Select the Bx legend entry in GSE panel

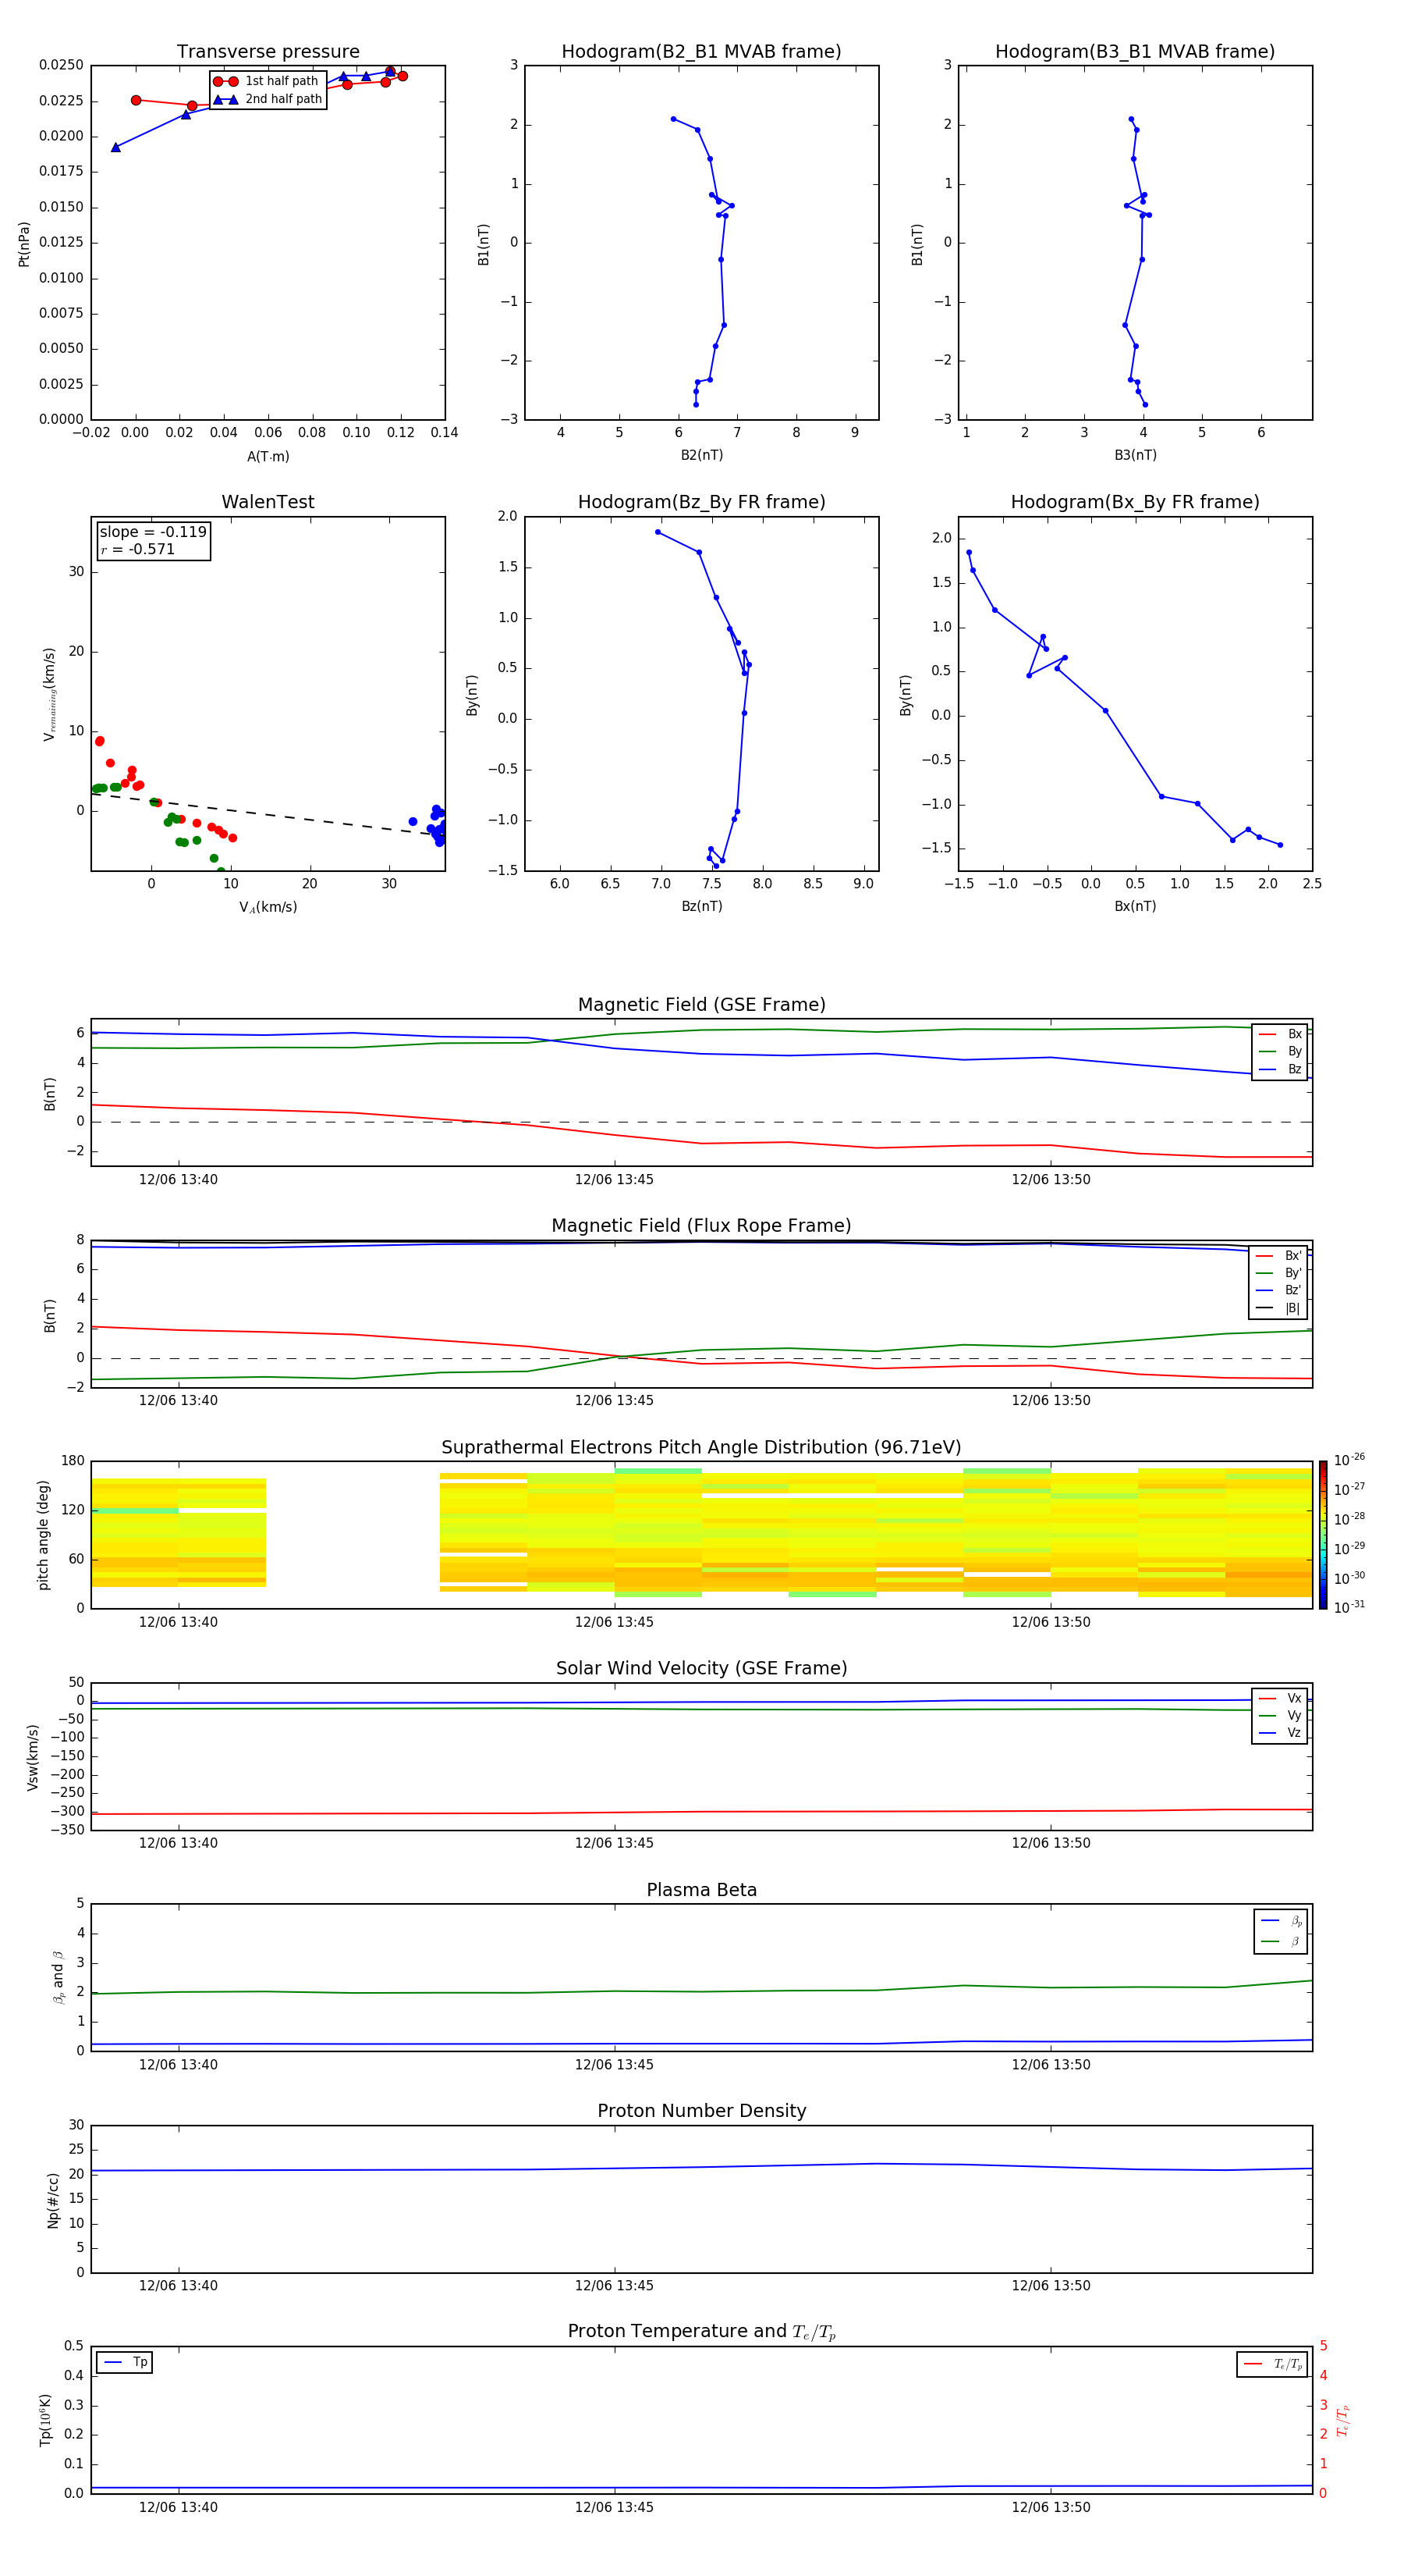(1280, 1034)
